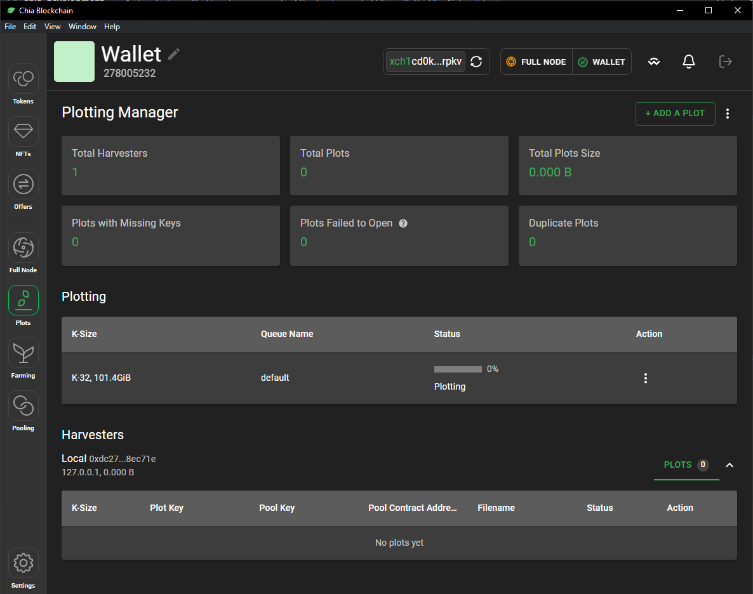Screen dimensions: 753x594
Task: Open the Tokens sidebar section
Action: [x=23, y=79]
